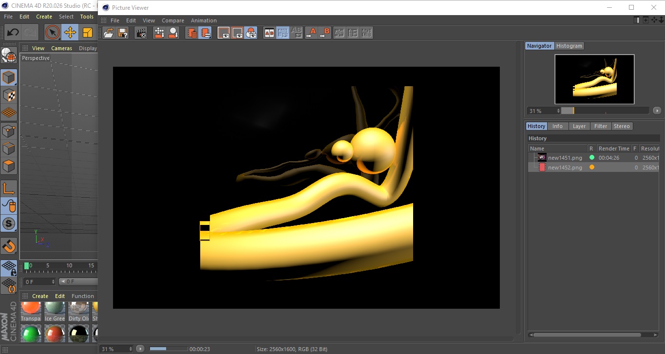The height and width of the screenshot is (354, 665).
Task: Select the Texture mode checkered cube icon
Action: [x=9, y=95]
